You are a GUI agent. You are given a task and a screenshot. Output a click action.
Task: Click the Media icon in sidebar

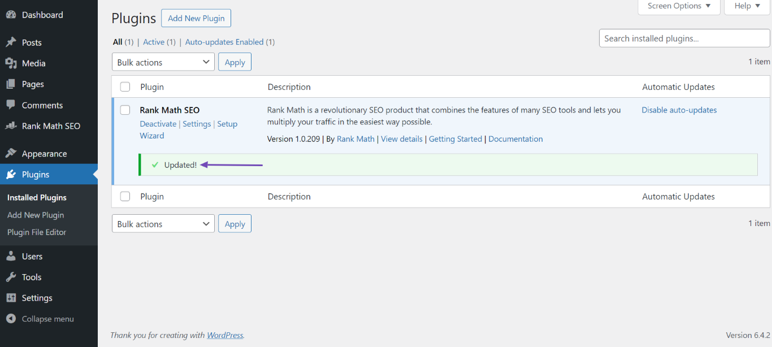(x=11, y=63)
